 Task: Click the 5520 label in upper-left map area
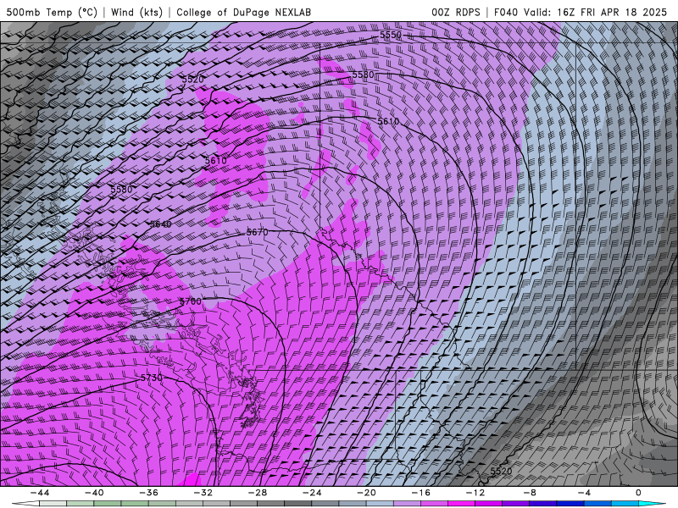click(192, 80)
